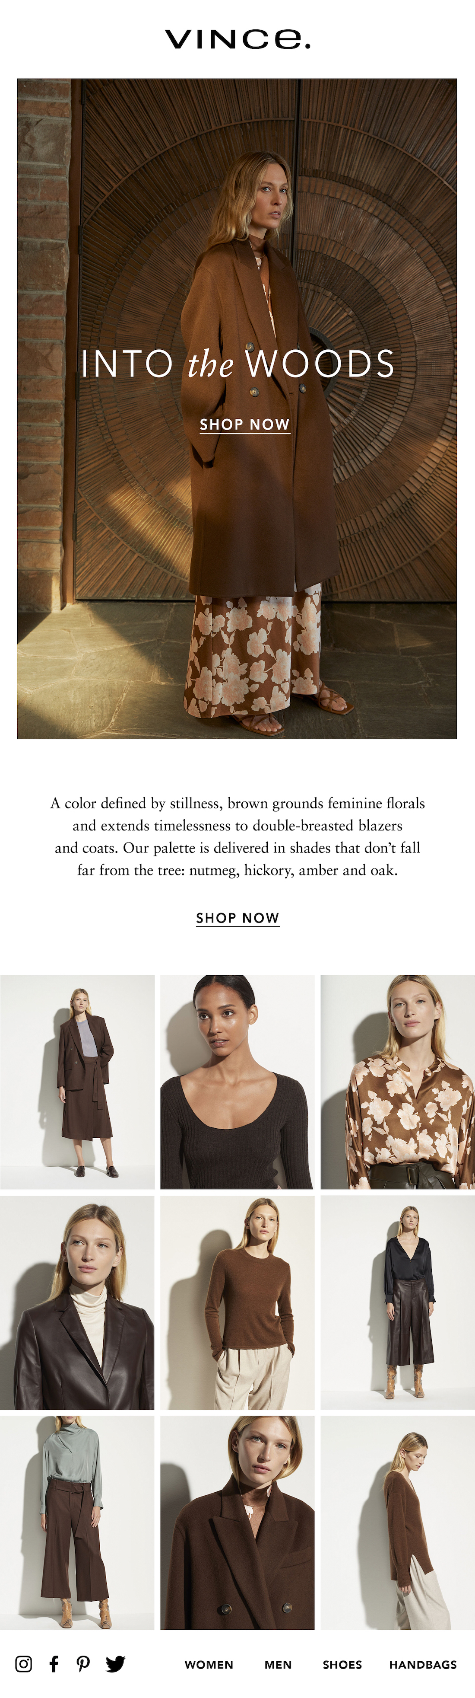
Task: Go to the Women section
Action: click(x=209, y=1664)
